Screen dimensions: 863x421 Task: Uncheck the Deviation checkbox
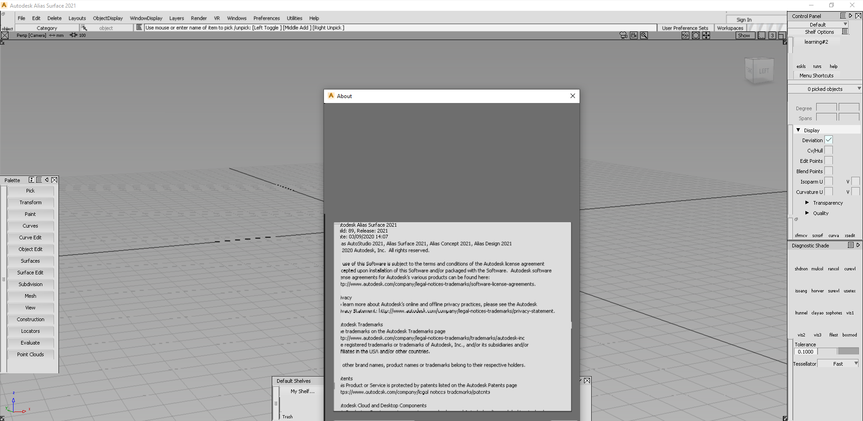(828, 140)
